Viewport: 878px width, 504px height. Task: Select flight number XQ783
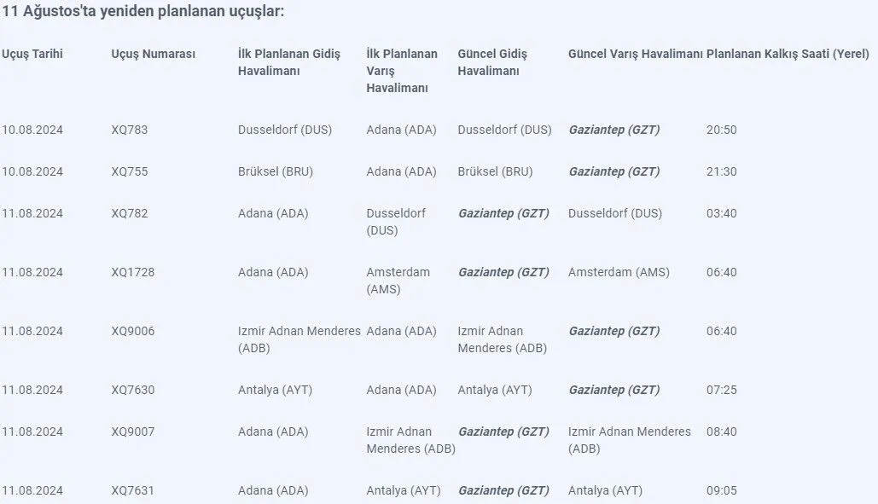click(130, 130)
